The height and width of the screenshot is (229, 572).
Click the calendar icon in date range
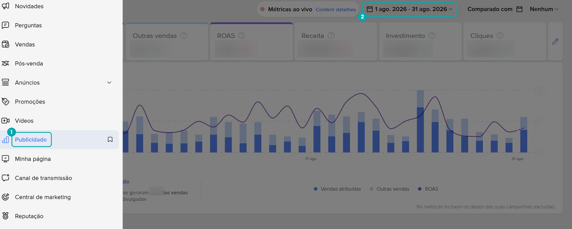point(370,9)
